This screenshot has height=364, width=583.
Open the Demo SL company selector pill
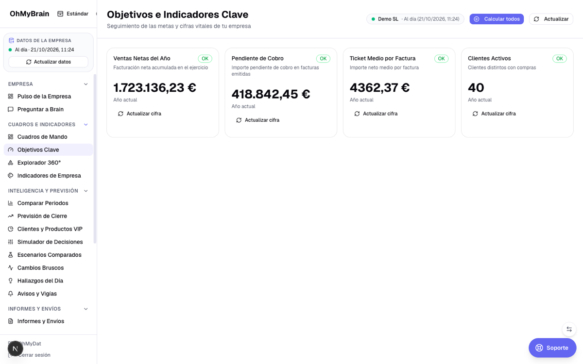415,19
